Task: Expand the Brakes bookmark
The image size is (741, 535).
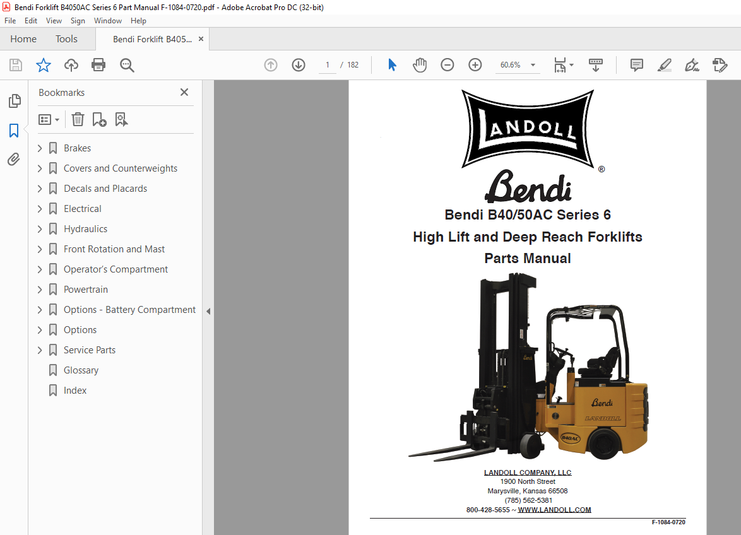Action: click(40, 148)
